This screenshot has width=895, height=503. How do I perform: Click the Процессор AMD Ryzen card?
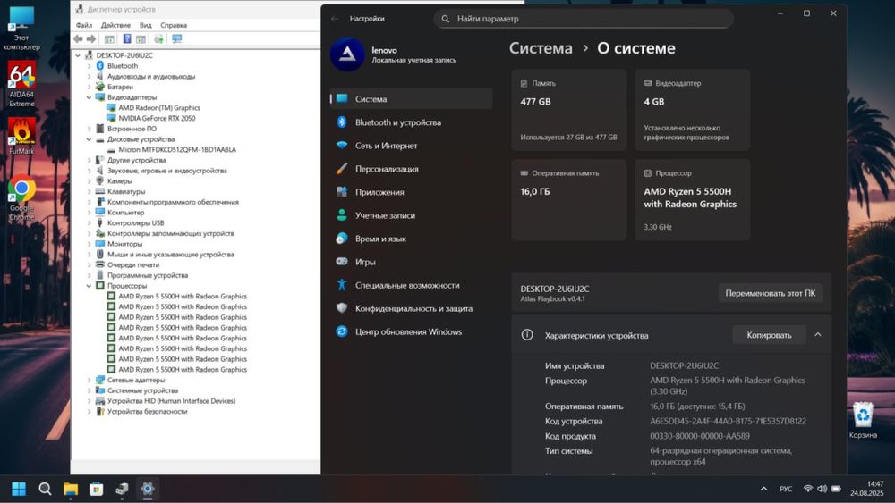[692, 199]
